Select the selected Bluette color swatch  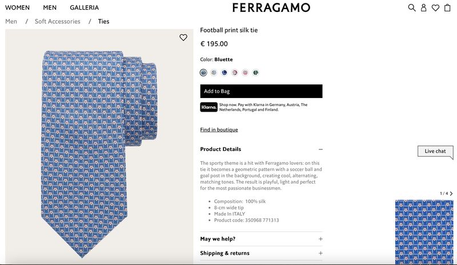(x=203, y=72)
